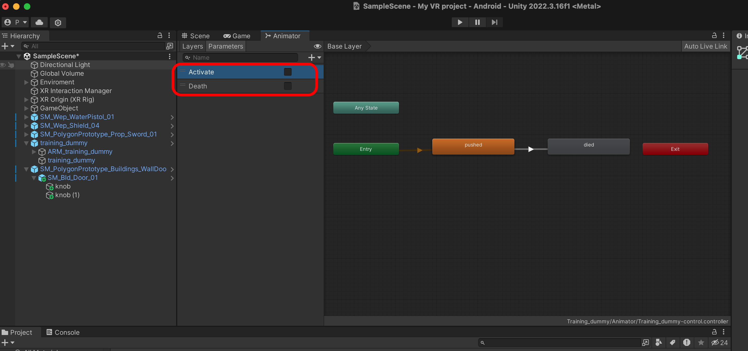Lock the Hierarchy panel

tap(160, 36)
